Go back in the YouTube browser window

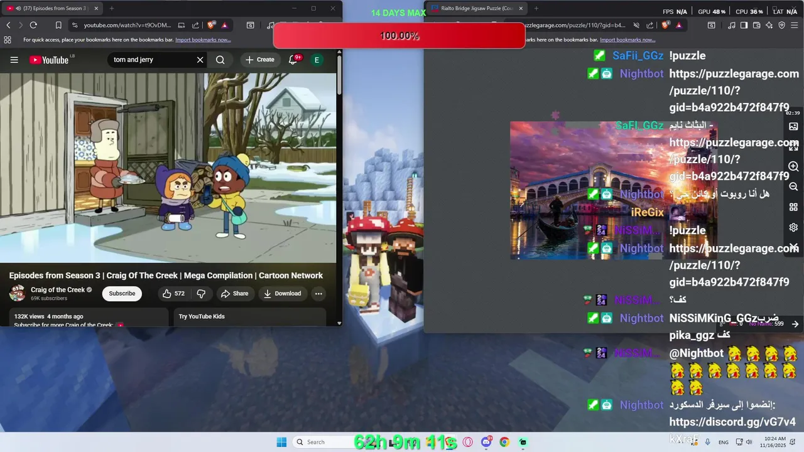(8, 25)
